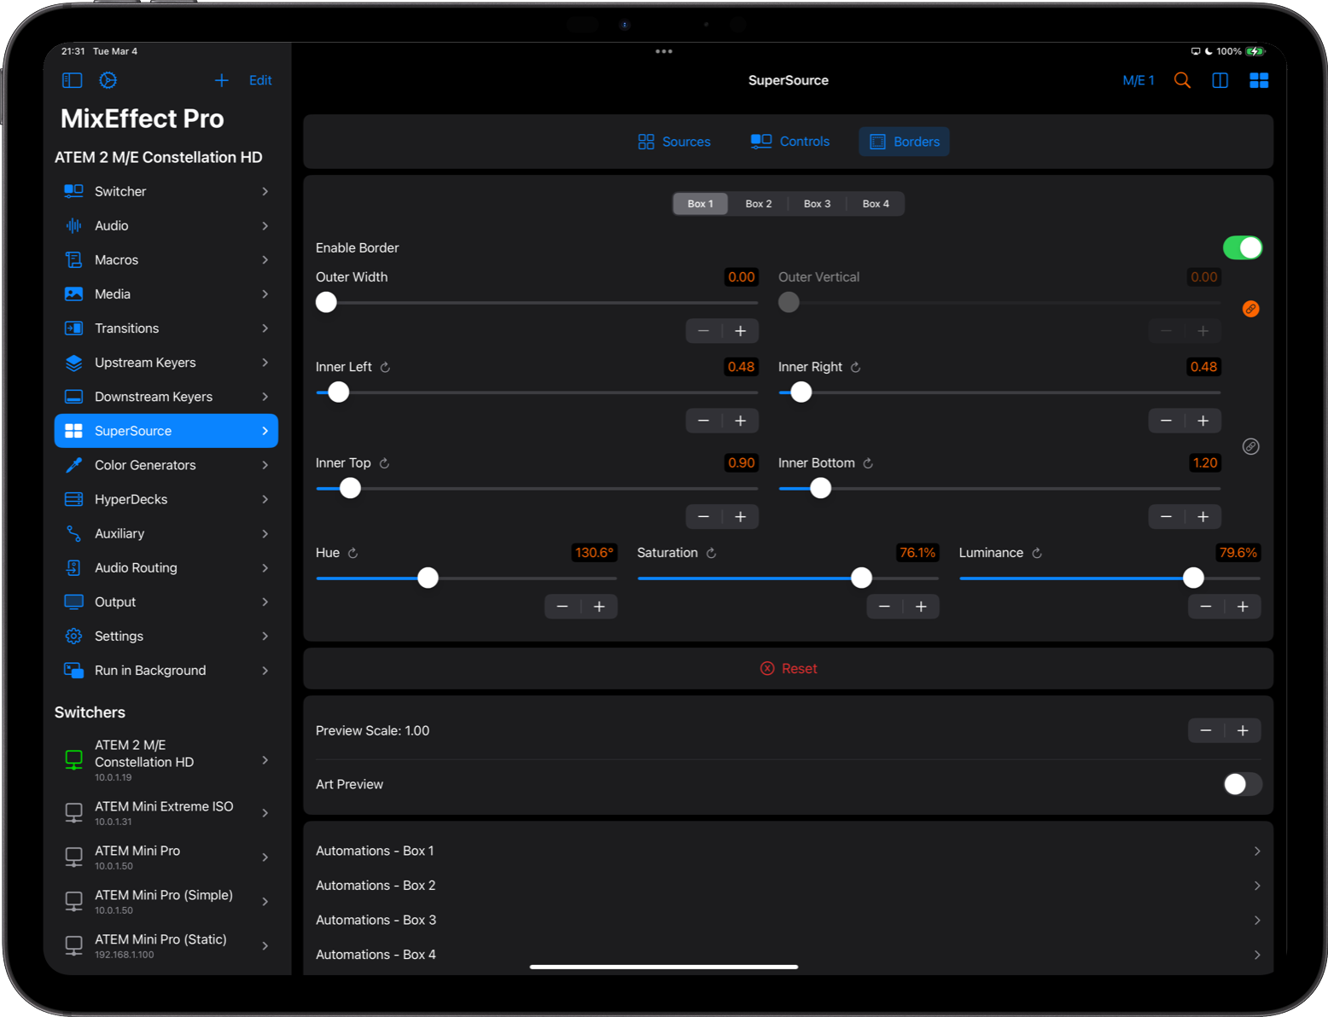This screenshot has width=1328, height=1017.
Task: Select Box 3 segment
Action: click(x=817, y=204)
